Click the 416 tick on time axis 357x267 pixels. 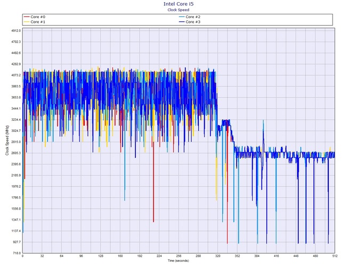click(x=277, y=256)
